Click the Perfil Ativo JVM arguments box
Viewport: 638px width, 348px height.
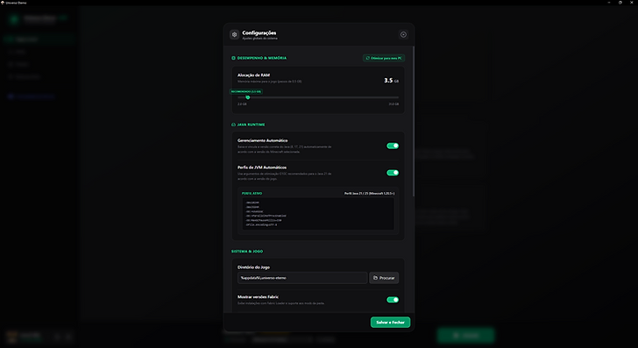[x=318, y=214]
